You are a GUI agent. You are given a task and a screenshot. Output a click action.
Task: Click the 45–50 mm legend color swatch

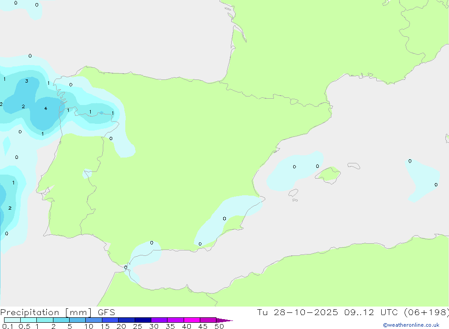(x=208, y=320)
